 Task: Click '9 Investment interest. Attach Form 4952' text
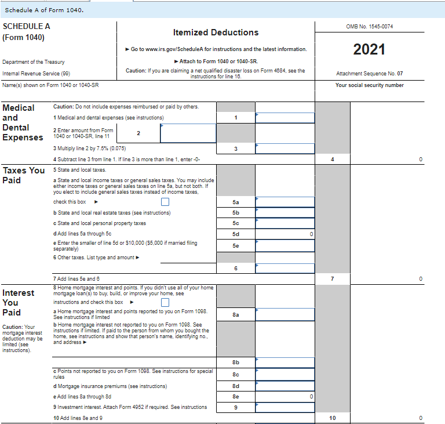(130, 407)
